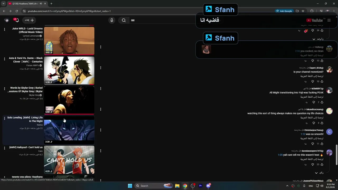Mute the Heathens AMV browser tab
Screen dimensions: 338x190
coord(41,4)
